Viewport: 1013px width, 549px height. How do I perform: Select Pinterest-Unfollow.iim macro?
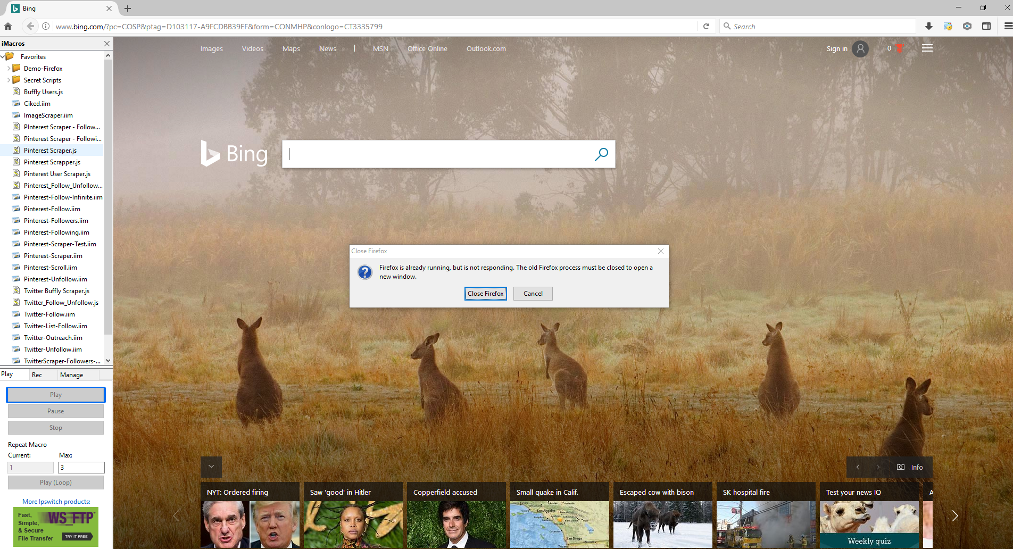point(55,279)
